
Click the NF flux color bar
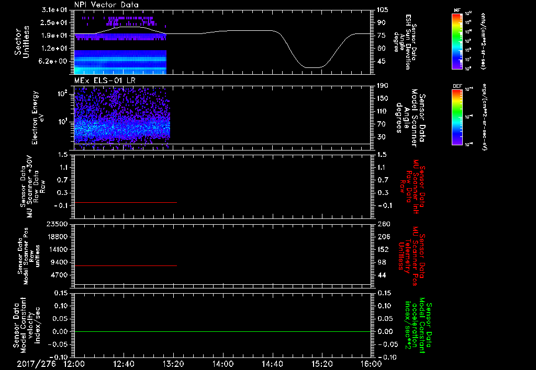(457, 41)
